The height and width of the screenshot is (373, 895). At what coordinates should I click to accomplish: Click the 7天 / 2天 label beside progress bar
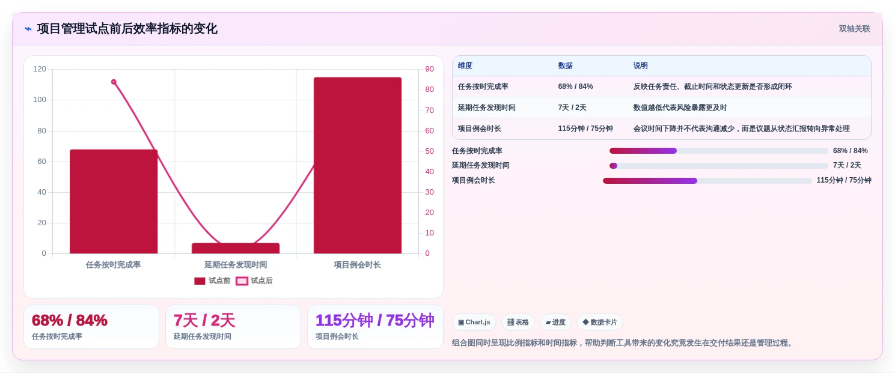tap(847, 166)
